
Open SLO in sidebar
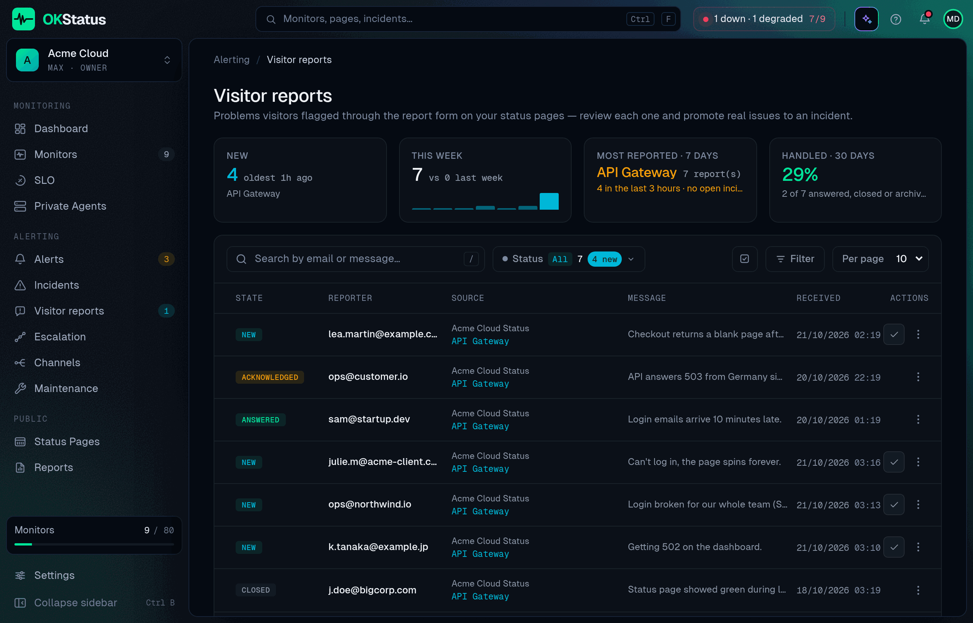94,180
